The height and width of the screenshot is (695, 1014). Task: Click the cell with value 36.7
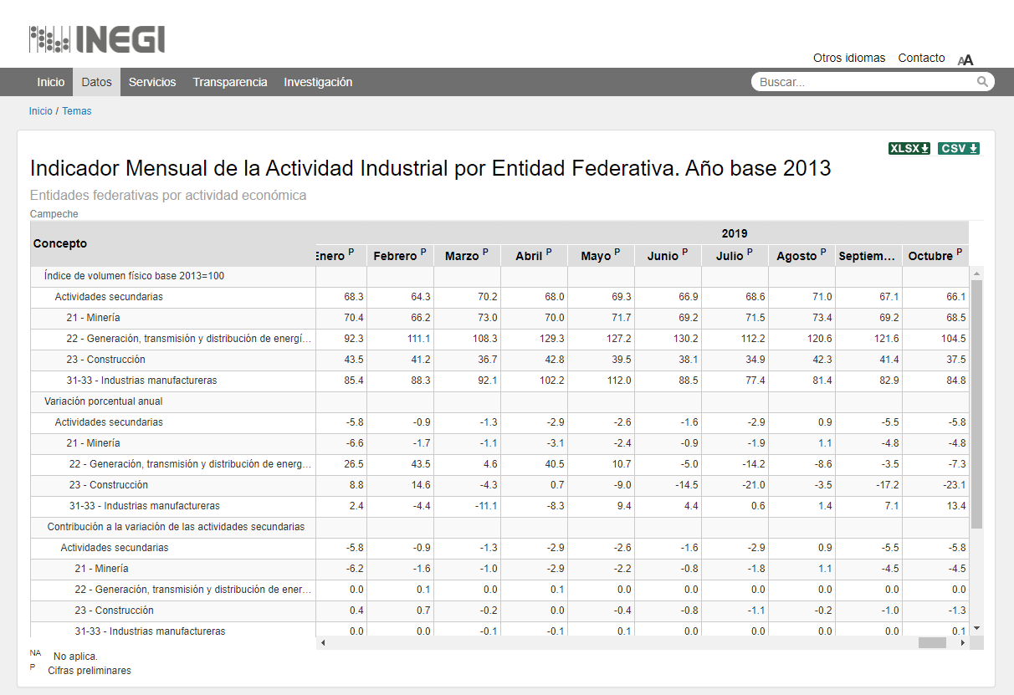(x=467, y=360)
